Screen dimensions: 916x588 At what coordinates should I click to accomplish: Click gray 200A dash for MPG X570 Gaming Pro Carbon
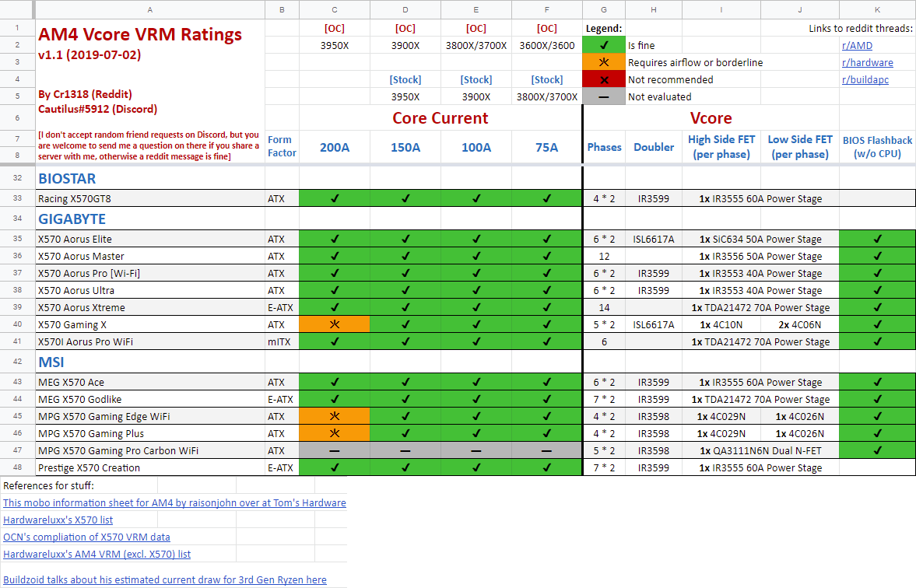tap(334, 450)
